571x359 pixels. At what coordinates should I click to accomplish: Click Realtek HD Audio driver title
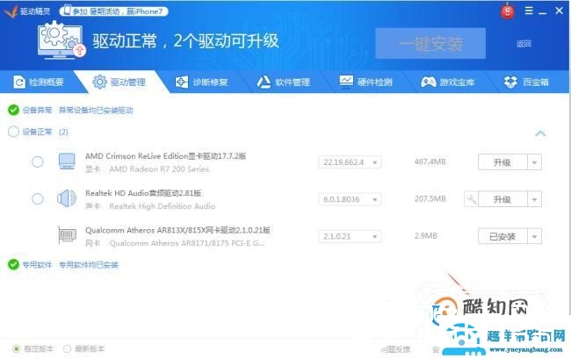(143, 193)
